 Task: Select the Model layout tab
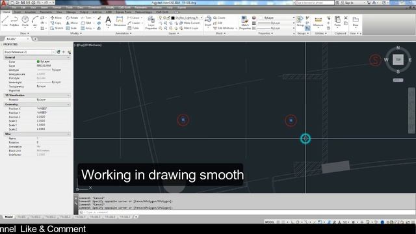(8, 216)
